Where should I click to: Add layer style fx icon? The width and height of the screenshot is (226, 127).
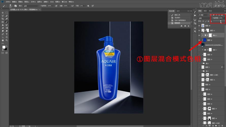[x=206, y=126]
